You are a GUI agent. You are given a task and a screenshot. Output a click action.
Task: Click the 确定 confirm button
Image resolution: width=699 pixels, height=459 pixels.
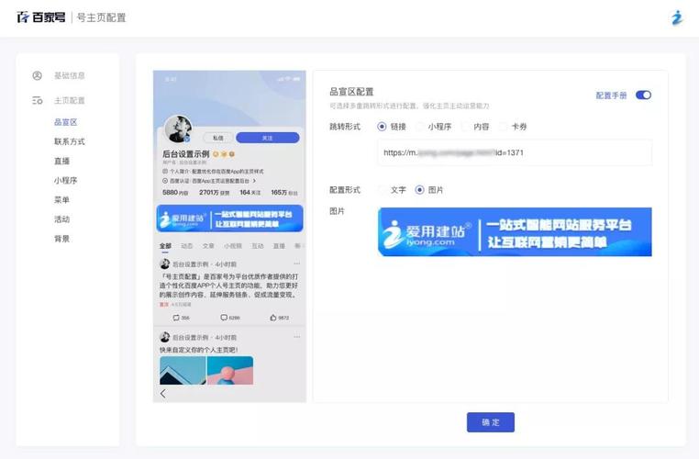(x=491, y=422)
